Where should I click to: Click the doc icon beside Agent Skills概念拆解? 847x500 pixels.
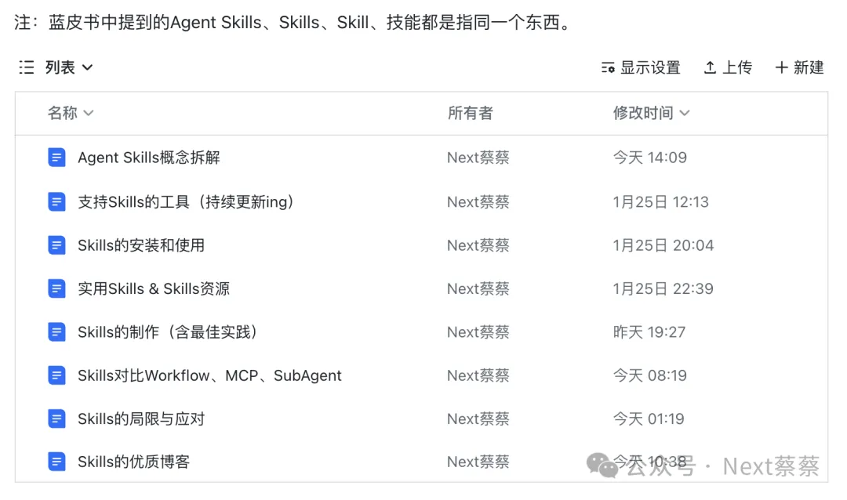56,158
